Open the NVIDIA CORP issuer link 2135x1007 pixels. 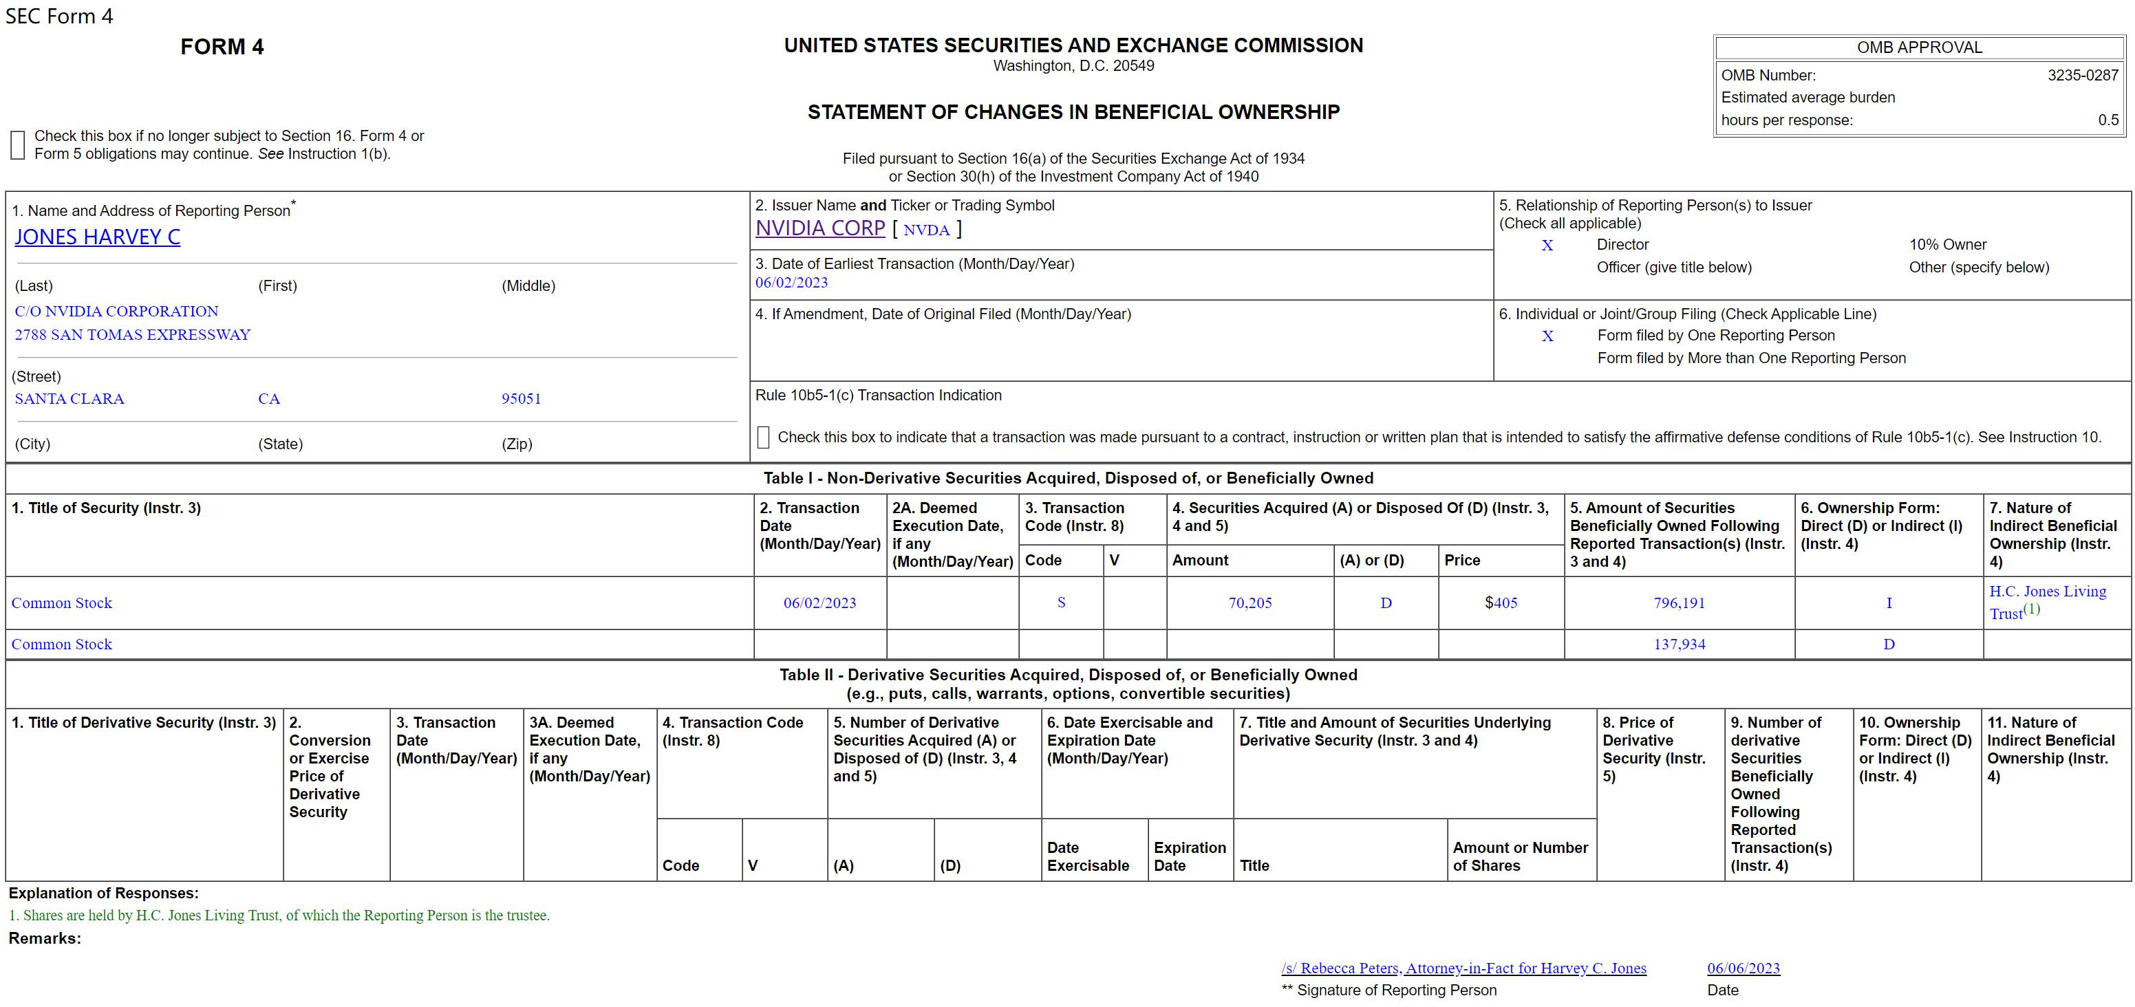point(819,228)
